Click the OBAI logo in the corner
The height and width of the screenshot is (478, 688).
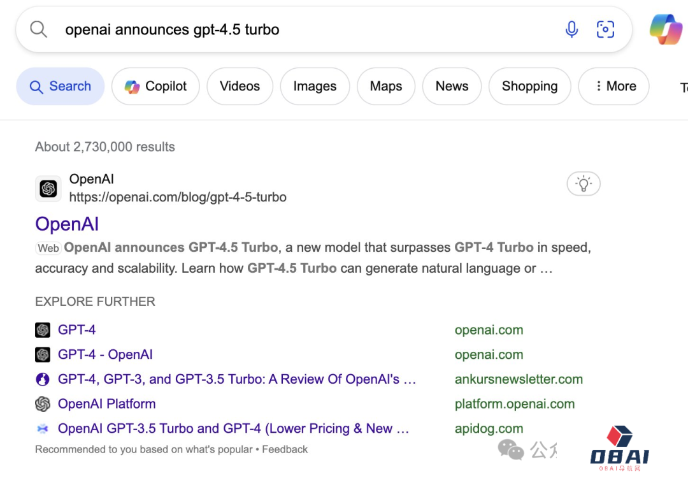click(619, 446)
